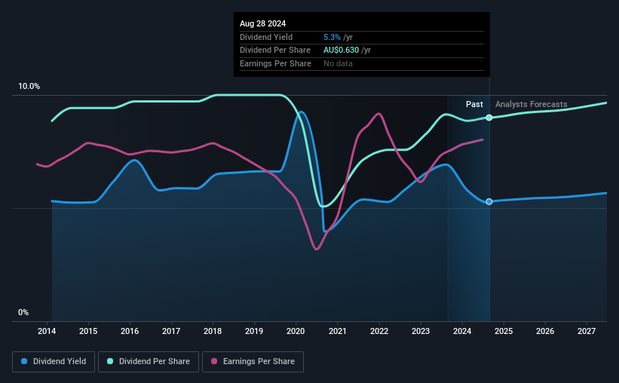Click the 2024 x-axis label
The image size is (619, 383).
(x=462, y=331)
